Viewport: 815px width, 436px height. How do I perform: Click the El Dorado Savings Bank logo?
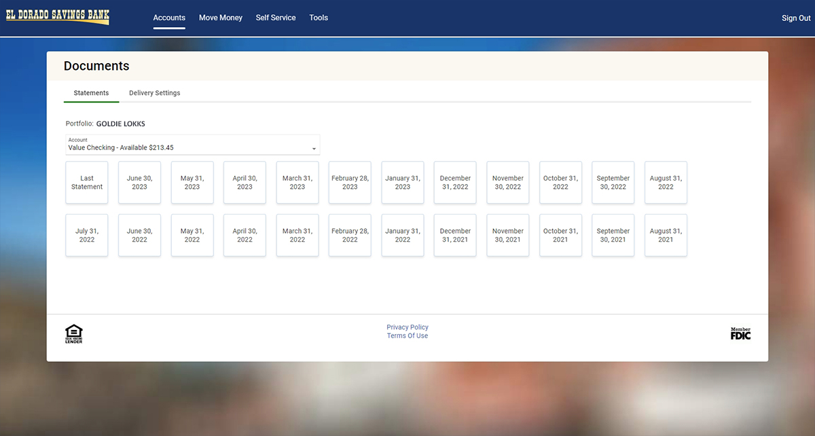click(x=57, y=16)
